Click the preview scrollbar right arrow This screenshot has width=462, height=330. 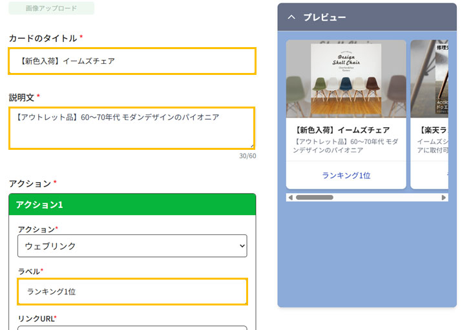(444, 198)
